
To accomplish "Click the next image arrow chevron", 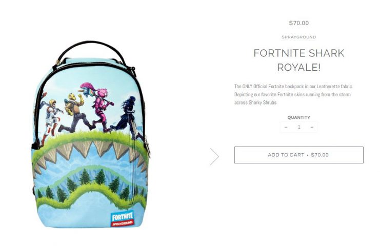I will [x=214, y=157].
